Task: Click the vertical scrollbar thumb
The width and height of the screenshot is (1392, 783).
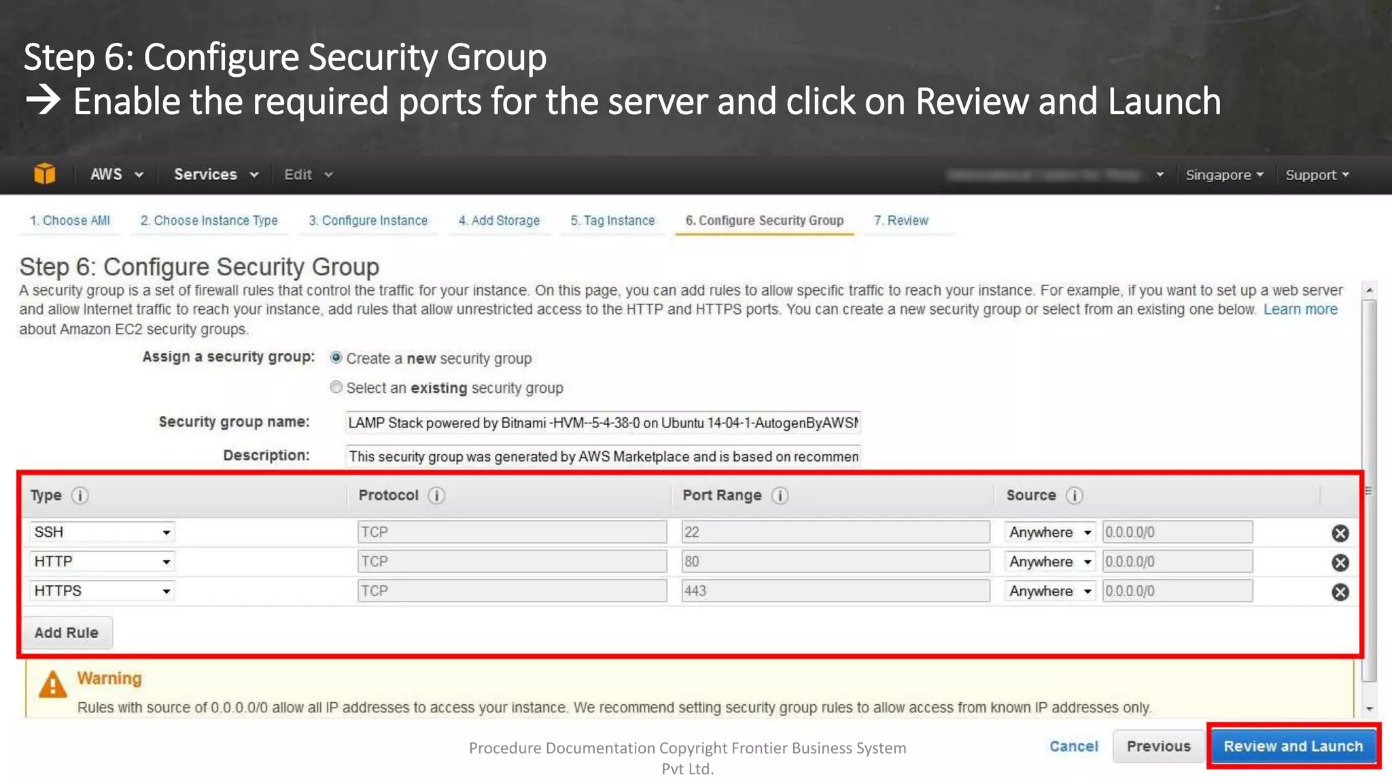Action: tap(1370, 490)
